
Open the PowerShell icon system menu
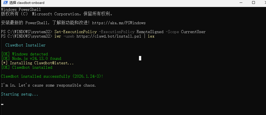(x=6, y=3)
